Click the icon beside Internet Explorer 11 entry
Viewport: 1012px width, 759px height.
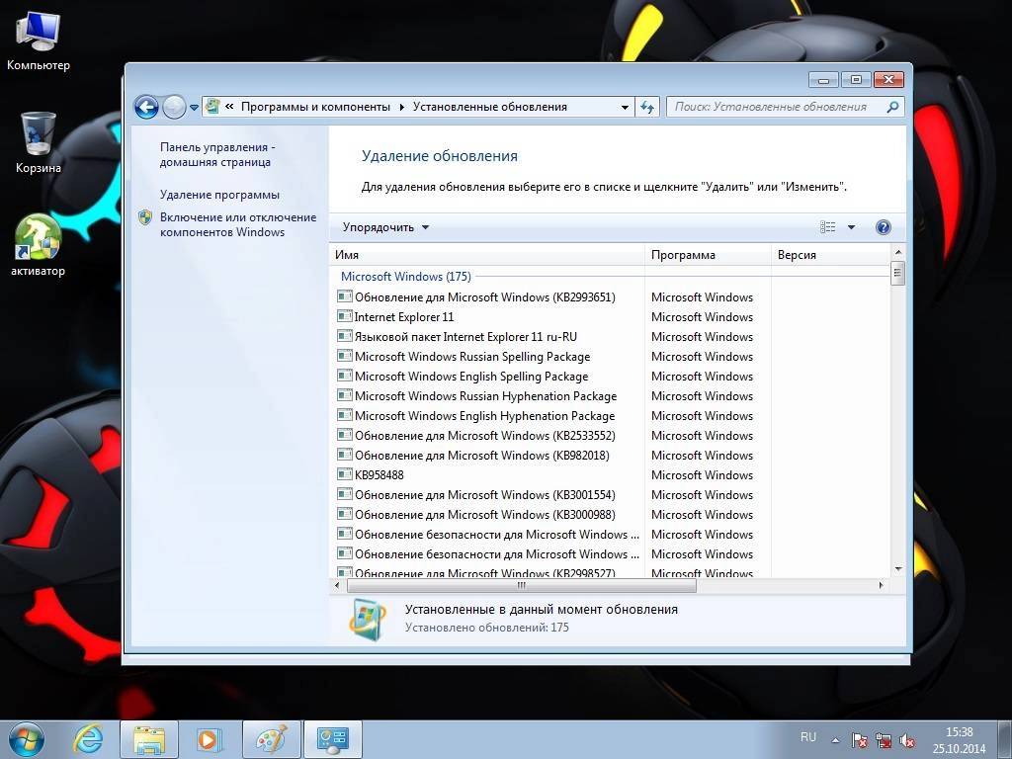coord(345,316)
